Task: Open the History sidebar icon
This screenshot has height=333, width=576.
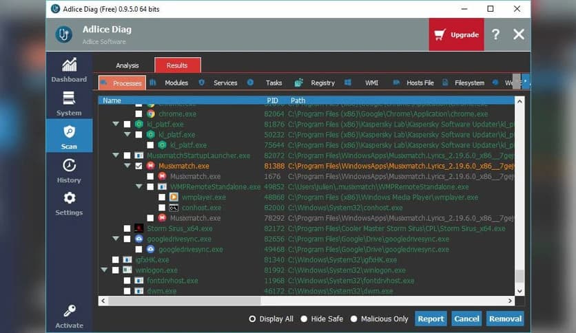Action: coord(69,169)
